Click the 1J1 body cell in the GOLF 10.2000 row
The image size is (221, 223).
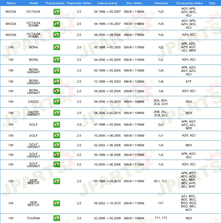pyautogui.click(x=161, y=136)
